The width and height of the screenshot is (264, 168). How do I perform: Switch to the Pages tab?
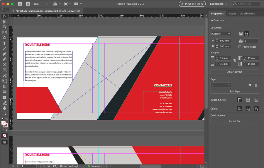[232, 14]
